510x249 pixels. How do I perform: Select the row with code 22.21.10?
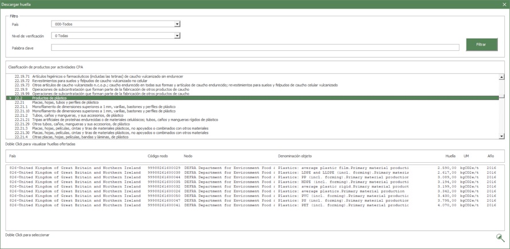pyautogui.click(x=252, y=111)
